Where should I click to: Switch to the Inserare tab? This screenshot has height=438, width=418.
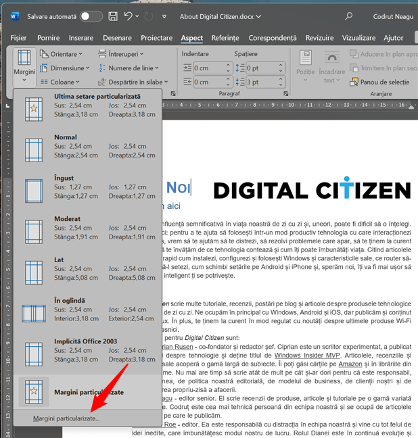tap(81, 38)
